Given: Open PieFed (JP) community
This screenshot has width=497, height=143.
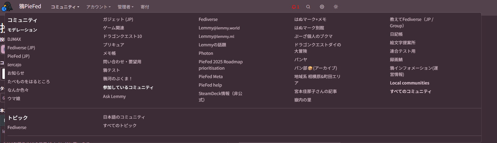Looking at the screenshot, I should 18,56.
